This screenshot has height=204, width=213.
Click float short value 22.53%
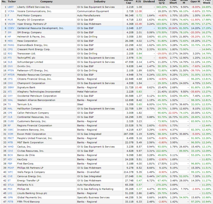(173, 113)
